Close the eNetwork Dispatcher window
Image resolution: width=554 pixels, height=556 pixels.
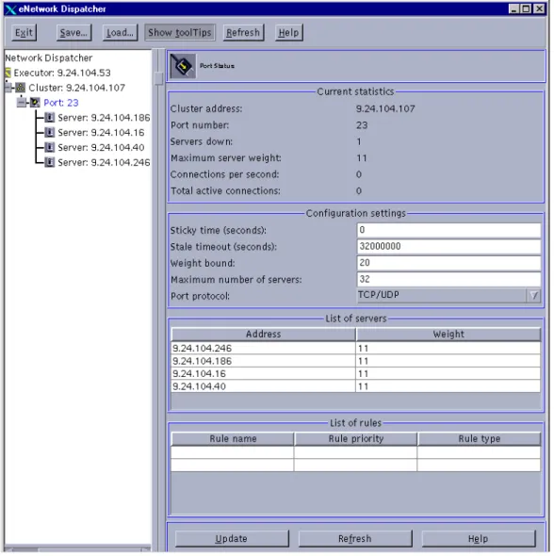[x=540, y=8]
